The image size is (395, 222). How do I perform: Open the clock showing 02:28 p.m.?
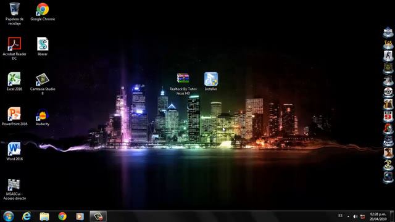pos(378,216)
